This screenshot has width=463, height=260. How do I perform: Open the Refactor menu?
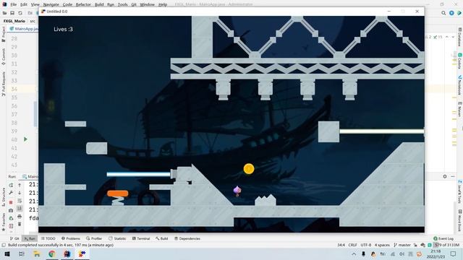point(83,4)
